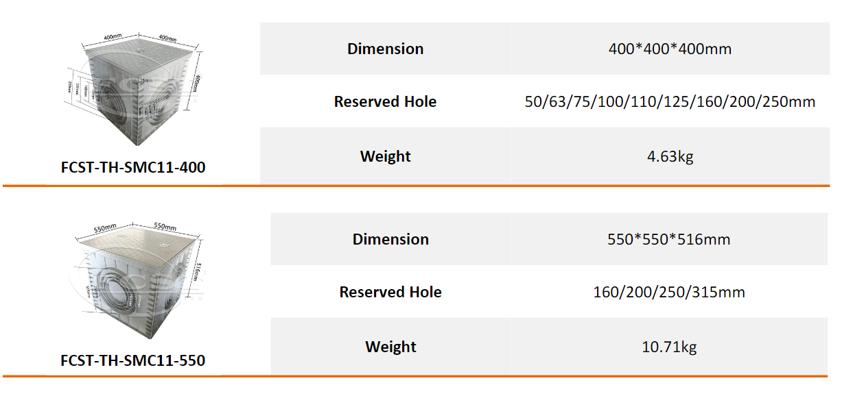Click the Dimension header above 4.63kg row
Viewport: 842px width, 396px height.
pos(385,49)
